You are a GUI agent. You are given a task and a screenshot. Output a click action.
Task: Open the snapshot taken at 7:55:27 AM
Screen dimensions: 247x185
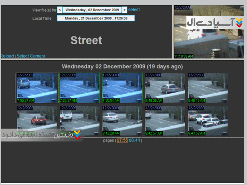(36, 88)
